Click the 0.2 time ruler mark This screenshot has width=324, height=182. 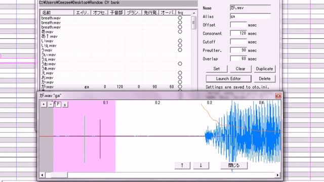[x=157, y=103]
